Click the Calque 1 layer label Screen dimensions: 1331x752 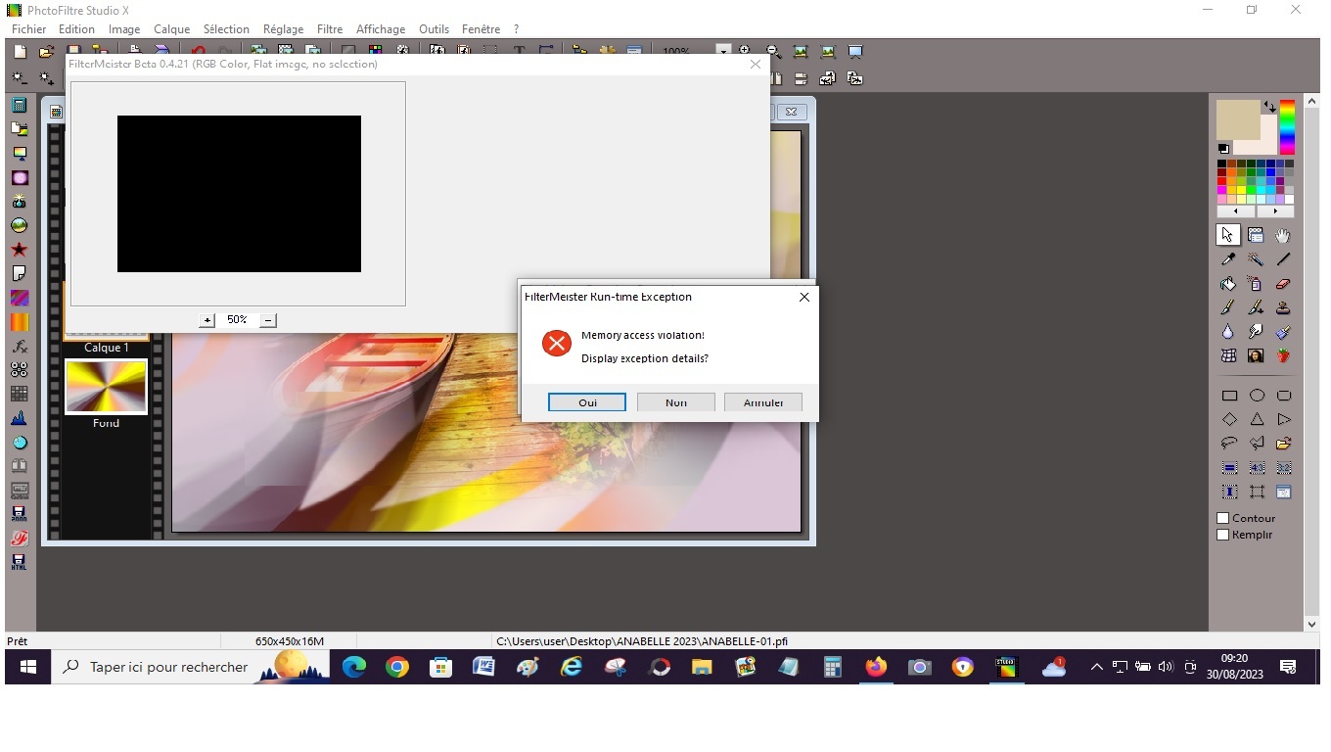tap(106, 348)
